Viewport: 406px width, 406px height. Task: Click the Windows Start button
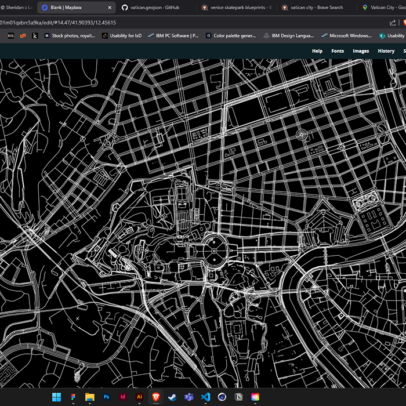click(57, 397)
